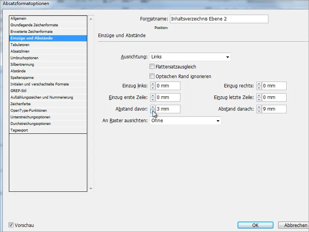
Task: Click the Einzug erste Zeile field
Action: [x=168, y=97]
